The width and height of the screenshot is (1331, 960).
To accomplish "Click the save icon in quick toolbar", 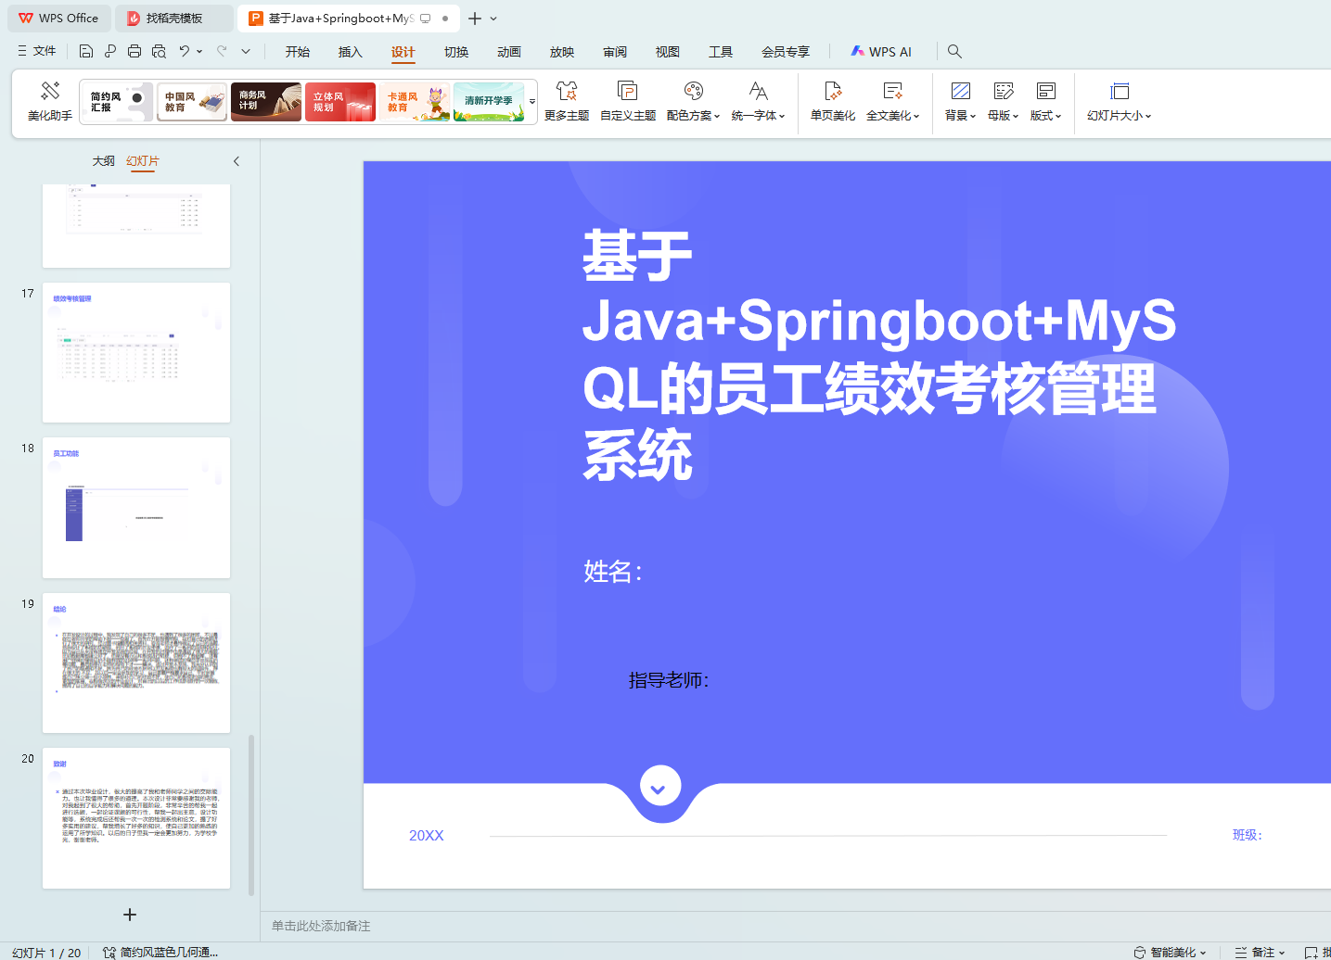I will [86, 52].
